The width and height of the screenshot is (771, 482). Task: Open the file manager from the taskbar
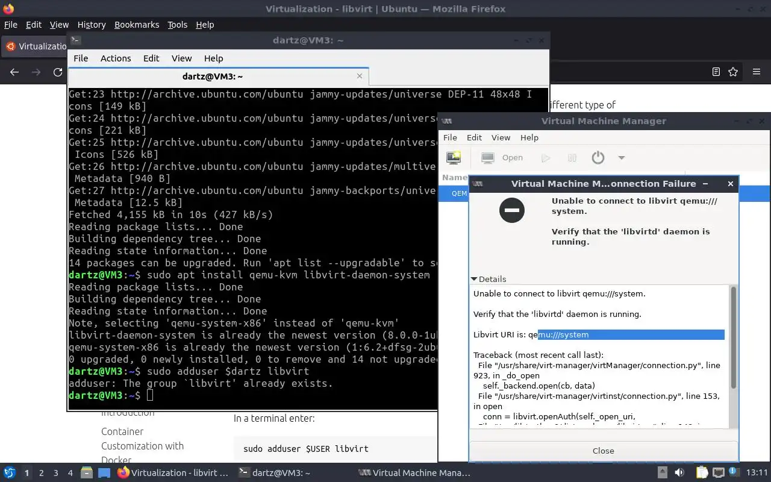(x=86, y=473)
